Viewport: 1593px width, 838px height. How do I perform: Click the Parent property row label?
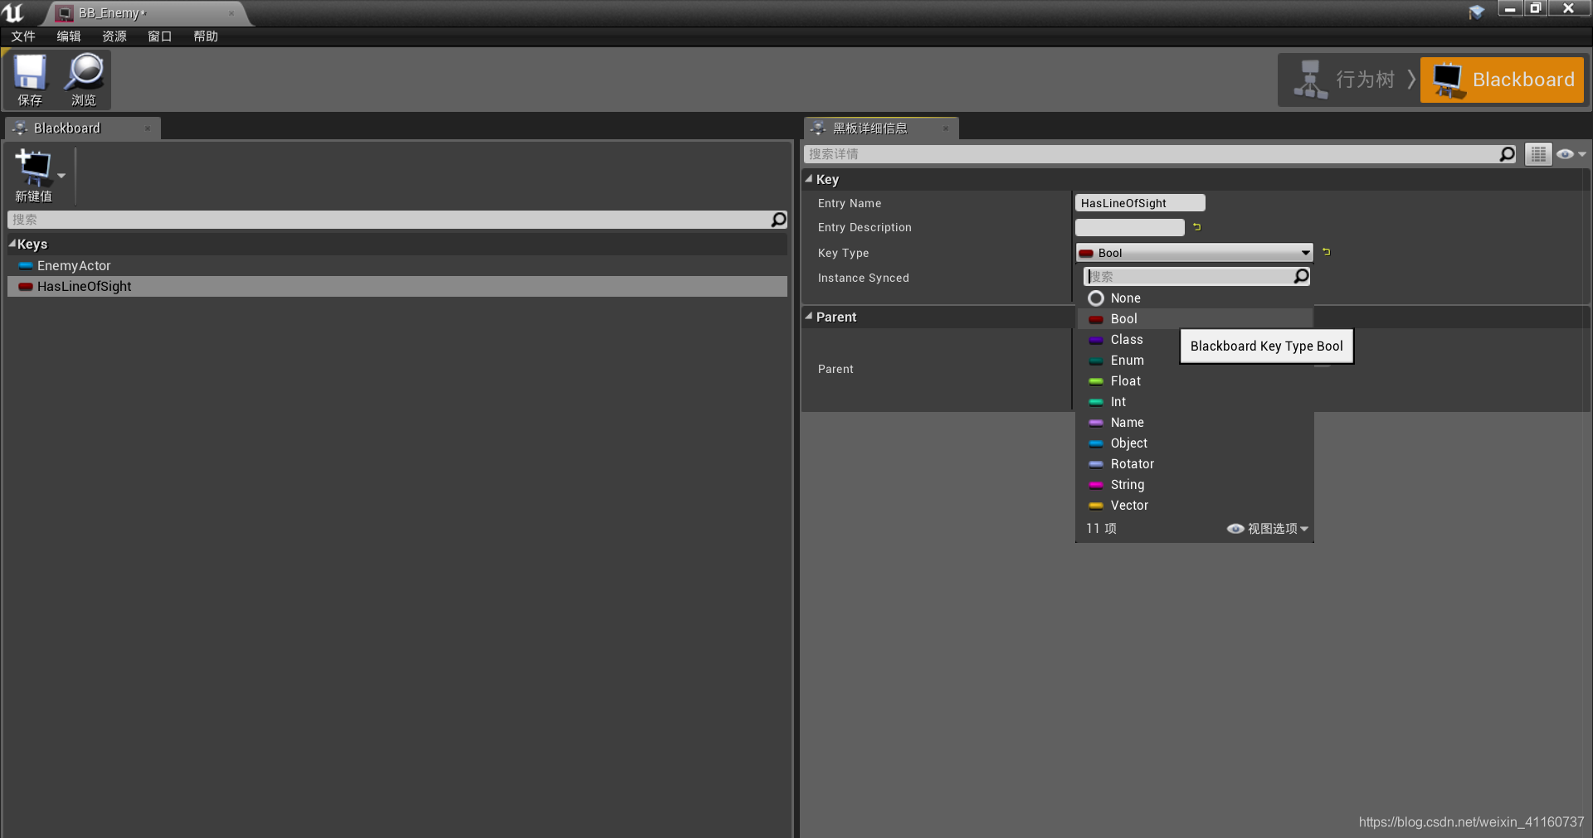(x=835, y=369)
